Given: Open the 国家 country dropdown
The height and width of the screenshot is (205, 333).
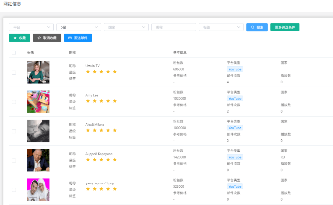Looking at the screenshot, I should 126,27.
